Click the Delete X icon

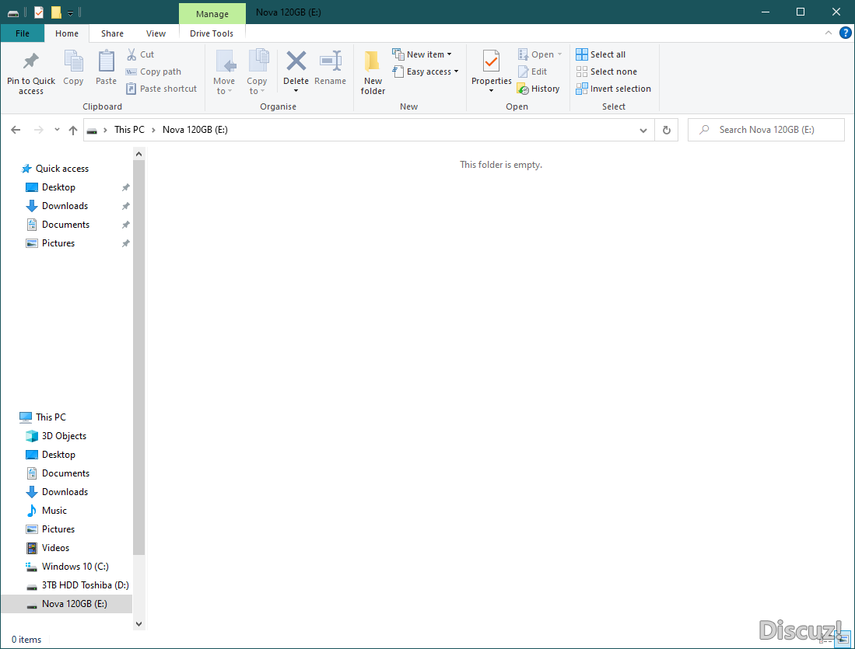[x=296, y=61]
